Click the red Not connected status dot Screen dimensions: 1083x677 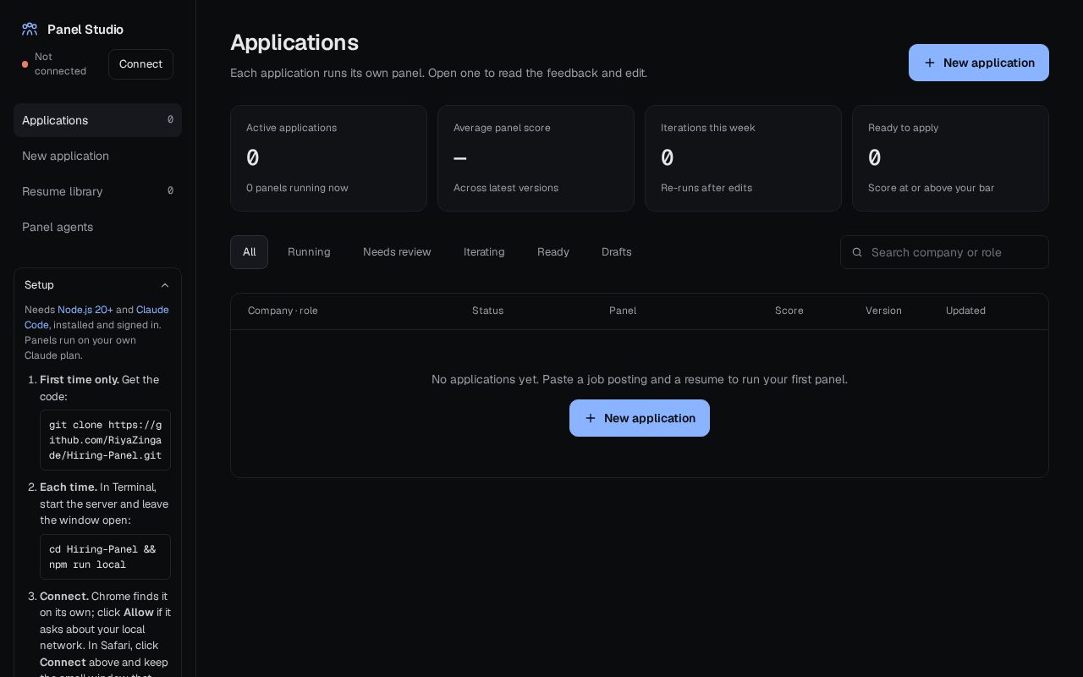click(25, 64)
